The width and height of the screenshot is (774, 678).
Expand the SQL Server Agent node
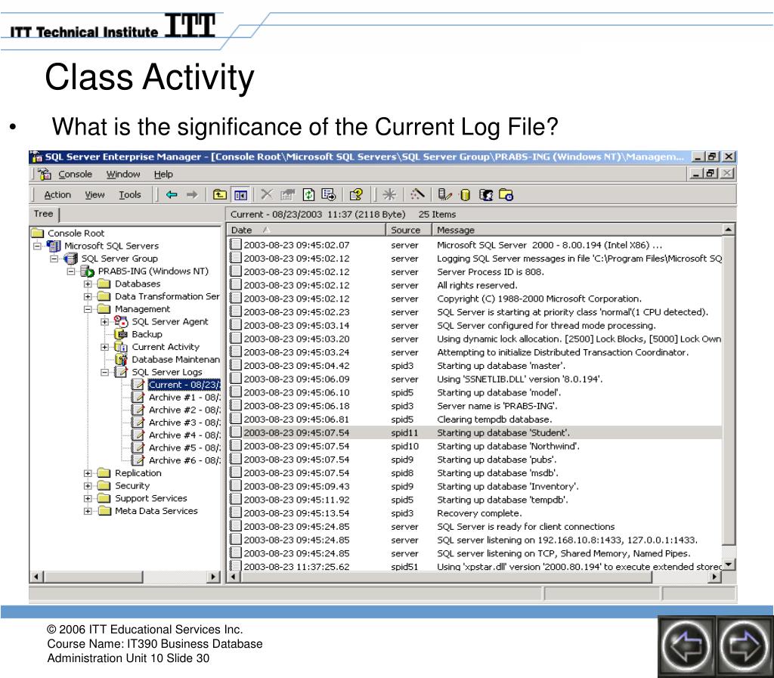104,322
